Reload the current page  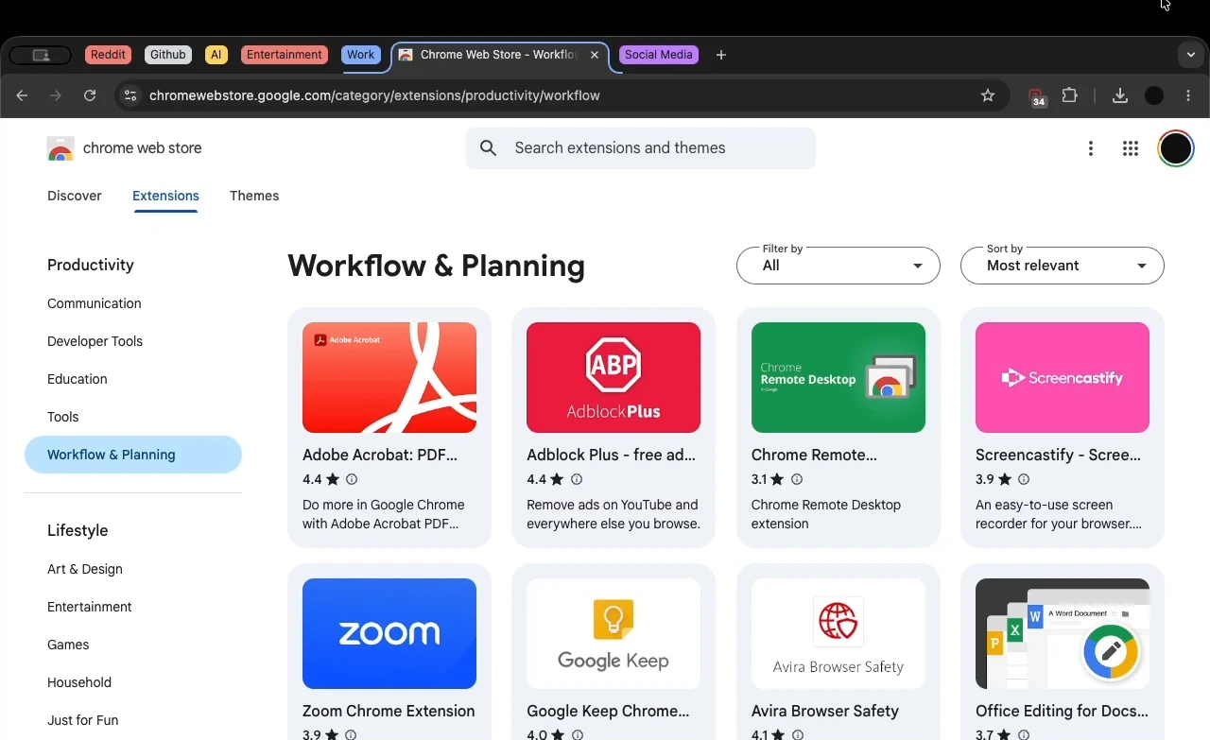point(90,95)
